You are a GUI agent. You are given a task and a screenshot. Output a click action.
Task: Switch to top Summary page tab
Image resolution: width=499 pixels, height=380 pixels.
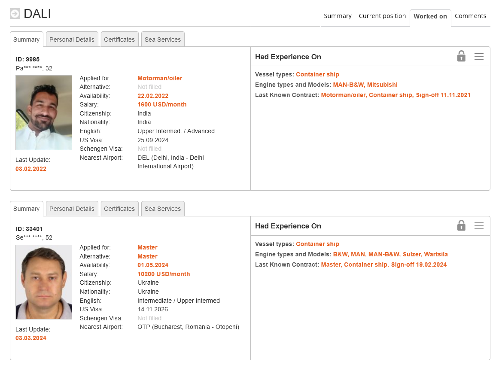pyautogui.click(x=338, y=16)
